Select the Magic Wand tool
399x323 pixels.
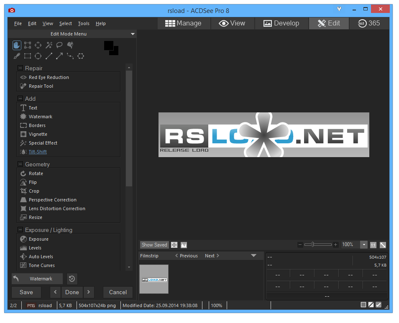click(x=49, y=45)
